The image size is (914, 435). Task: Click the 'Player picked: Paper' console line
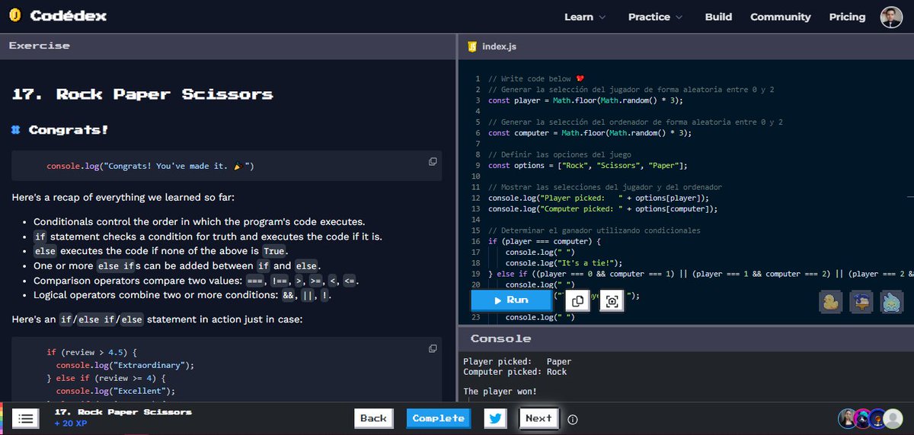(517, 362)
